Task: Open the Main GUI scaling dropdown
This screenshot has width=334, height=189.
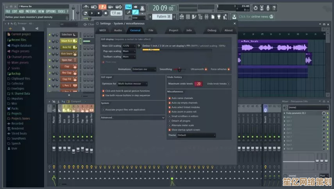Action: [129, 46]
